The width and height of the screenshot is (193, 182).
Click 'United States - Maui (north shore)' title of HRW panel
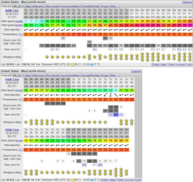pos(23,71)
